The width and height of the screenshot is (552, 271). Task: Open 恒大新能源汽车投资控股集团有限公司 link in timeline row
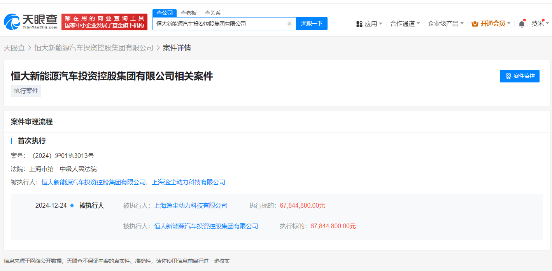[x=206, y=226]
